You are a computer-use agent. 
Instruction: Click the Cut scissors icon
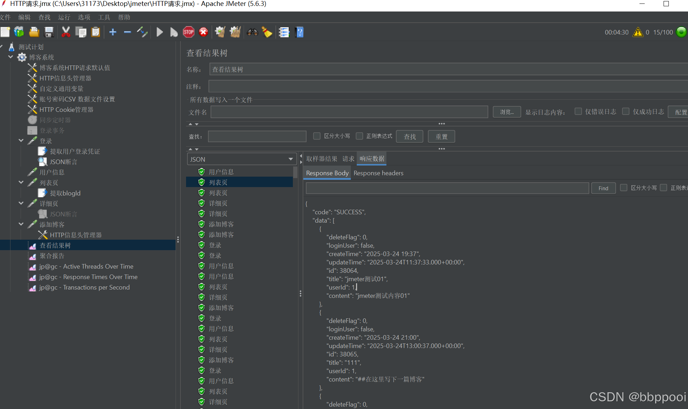coord(66,32)
